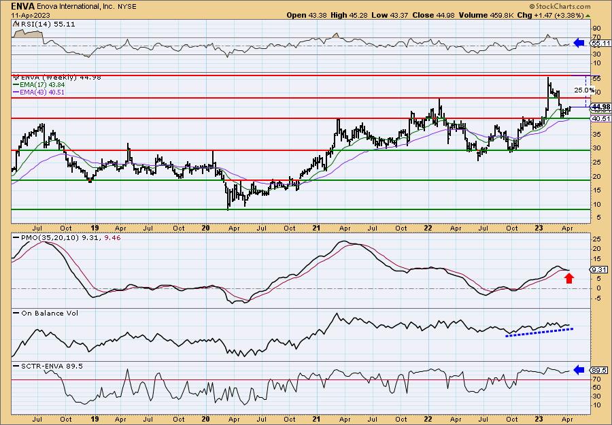
Task: Click the 11-Apr-2023 chart date
Action: (31, 16)
